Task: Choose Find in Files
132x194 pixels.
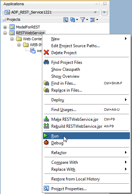Action: tap(86, 83)
